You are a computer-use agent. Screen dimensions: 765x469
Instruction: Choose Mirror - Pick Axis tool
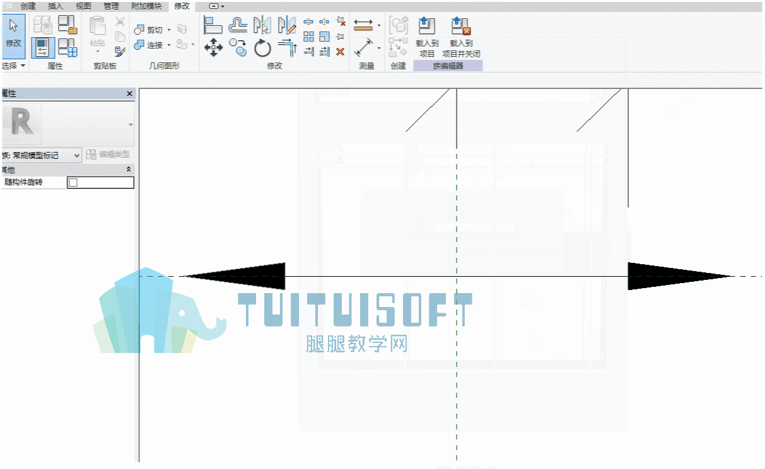[262, 25]
